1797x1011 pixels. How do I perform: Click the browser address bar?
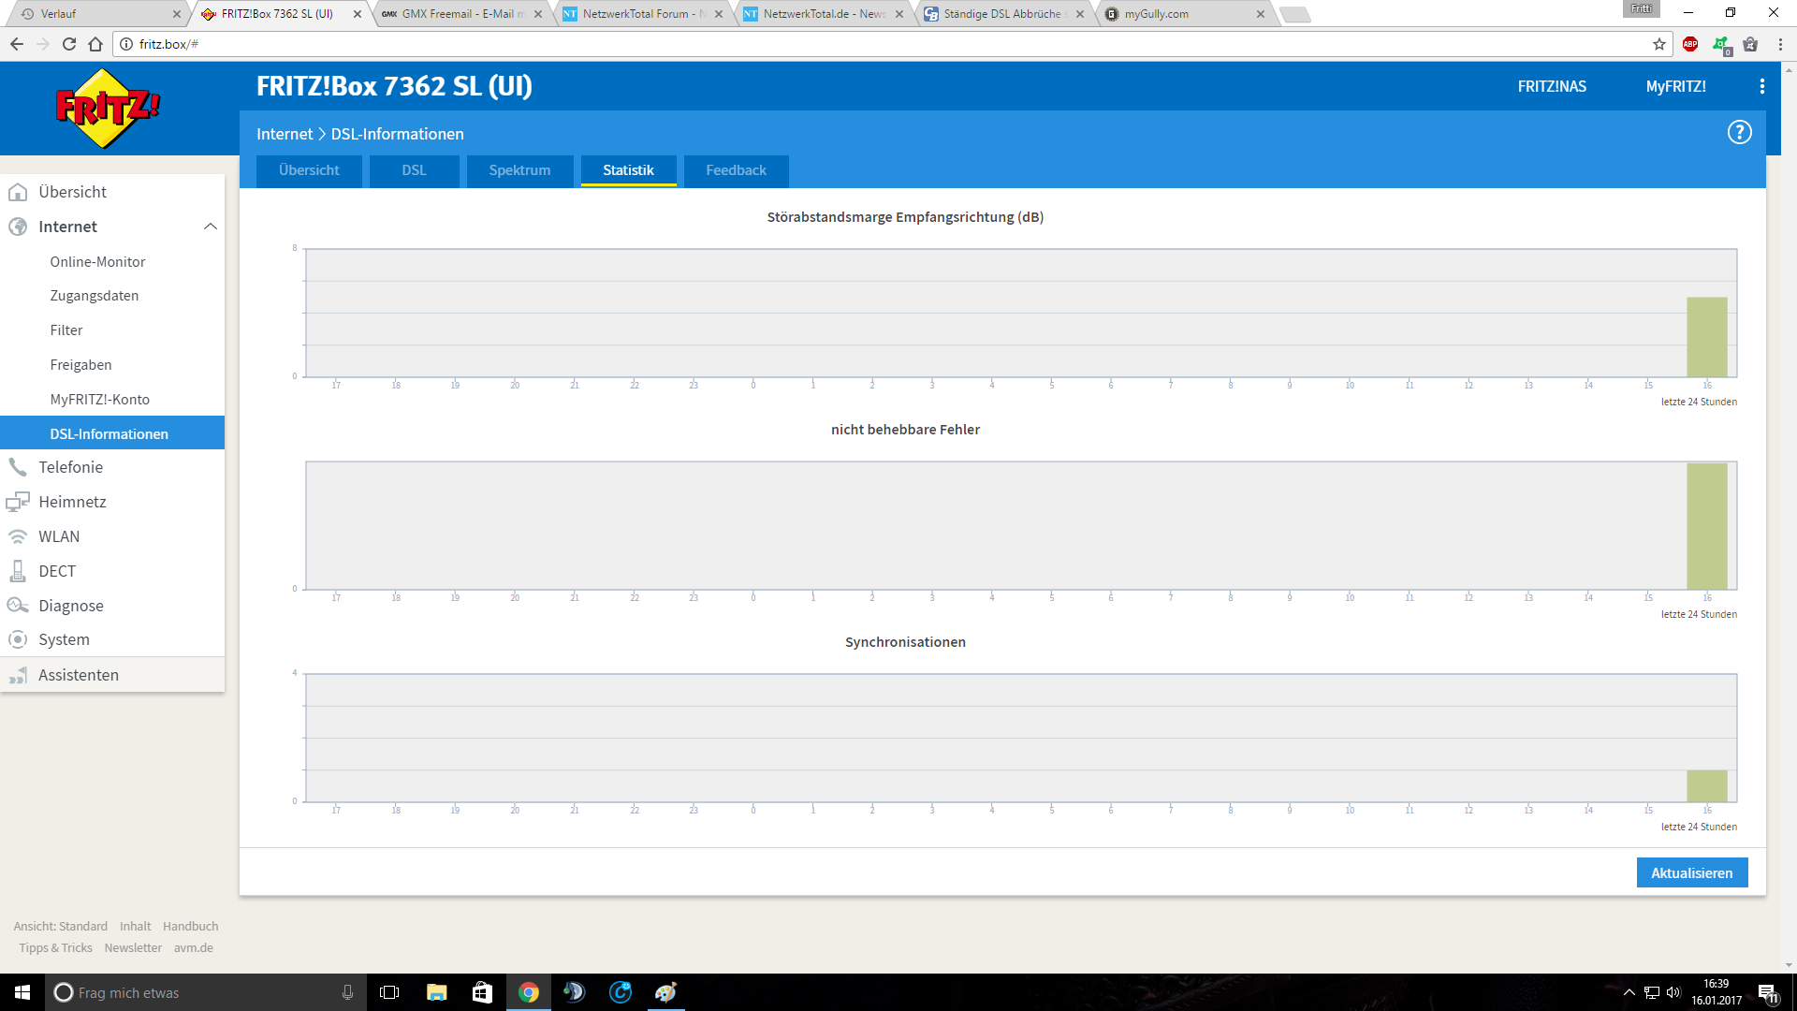(842, 44)
